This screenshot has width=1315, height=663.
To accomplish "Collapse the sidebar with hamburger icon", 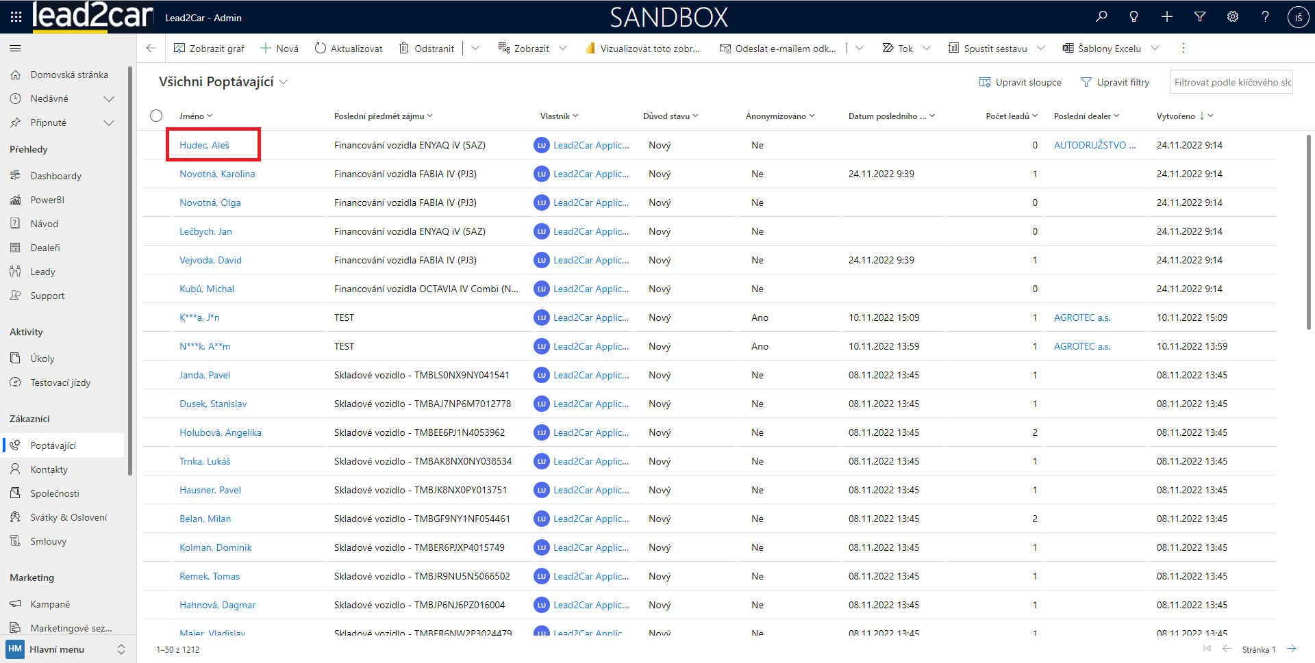I will click(x=15, y=49).
